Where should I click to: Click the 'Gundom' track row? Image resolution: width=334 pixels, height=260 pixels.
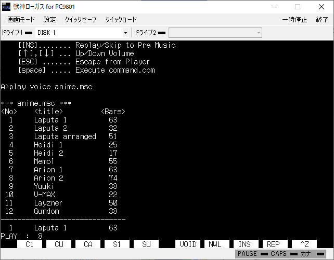coord(61,211)
